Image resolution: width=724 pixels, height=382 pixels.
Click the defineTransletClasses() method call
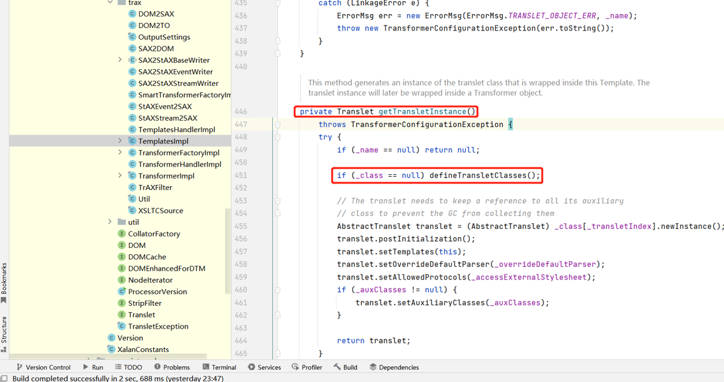point(484,175)
